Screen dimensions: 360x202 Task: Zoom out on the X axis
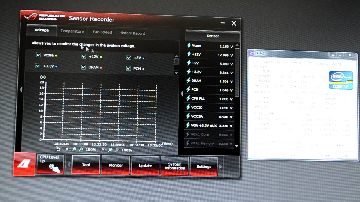81,150
